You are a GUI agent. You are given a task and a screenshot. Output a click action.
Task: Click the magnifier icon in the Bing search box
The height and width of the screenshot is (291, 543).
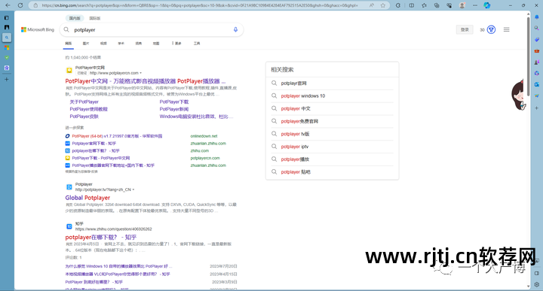[x=66, y=29]
